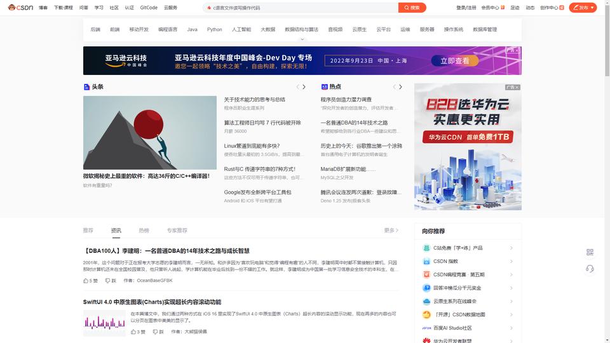
Task: Open article MariaDB扩展新功能
Action: click(348, 169)
